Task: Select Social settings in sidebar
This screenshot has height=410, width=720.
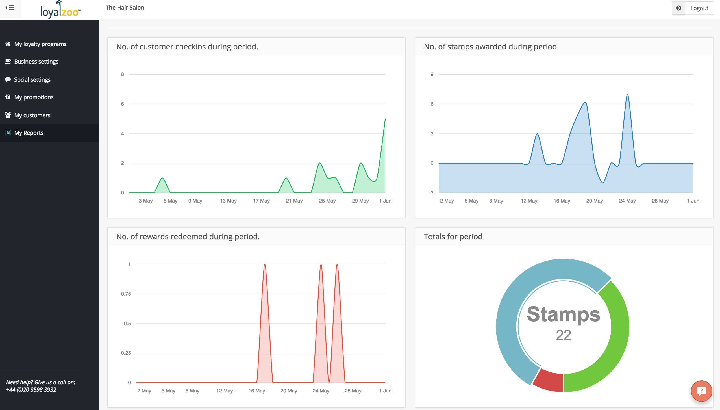Action: (x=32, y=80)
